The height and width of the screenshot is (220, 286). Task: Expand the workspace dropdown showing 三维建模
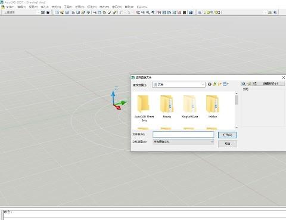point(38,13)
